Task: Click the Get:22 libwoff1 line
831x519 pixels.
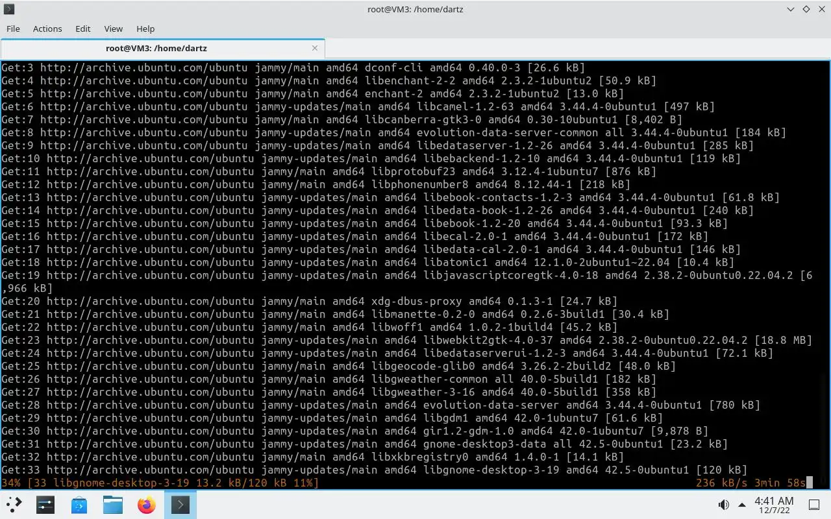Action: (x=309, y=327)
